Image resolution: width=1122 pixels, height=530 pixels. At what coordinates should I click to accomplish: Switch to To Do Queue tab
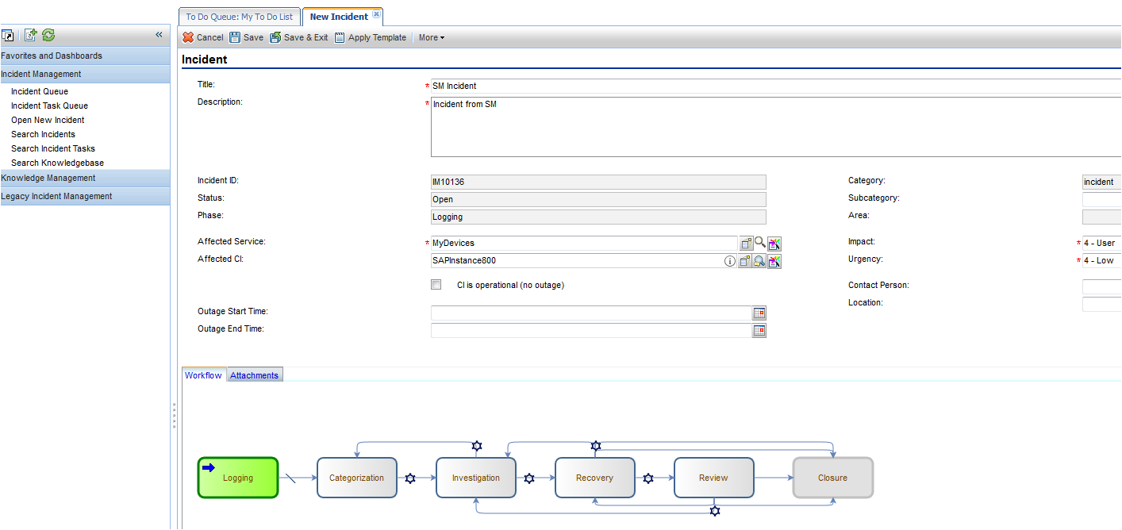pos(239,17)
